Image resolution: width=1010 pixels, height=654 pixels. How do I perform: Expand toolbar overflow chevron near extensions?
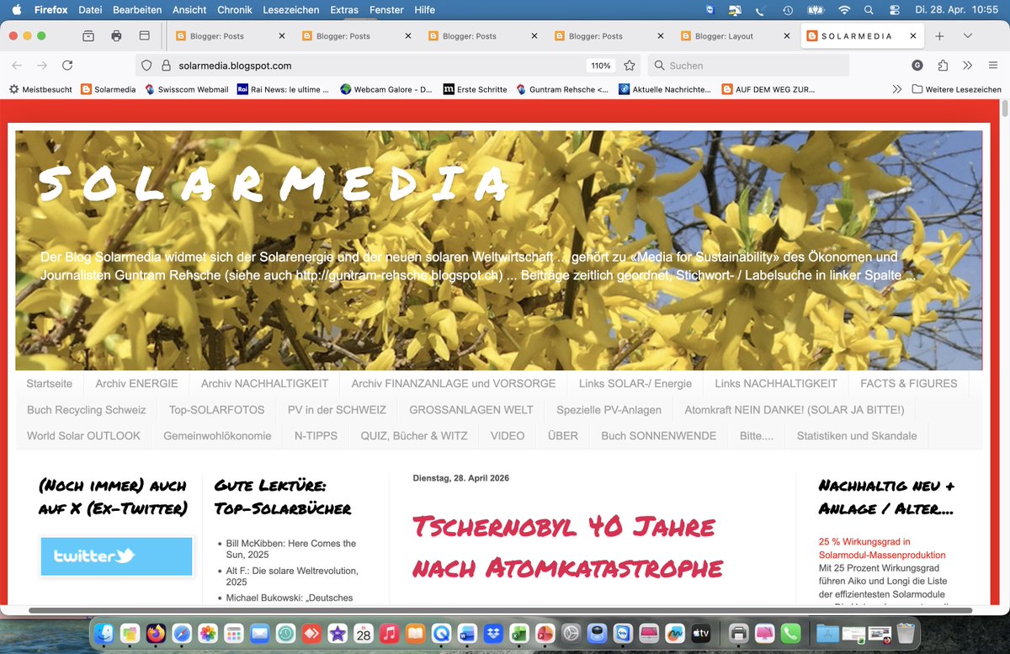coord(967,66)
